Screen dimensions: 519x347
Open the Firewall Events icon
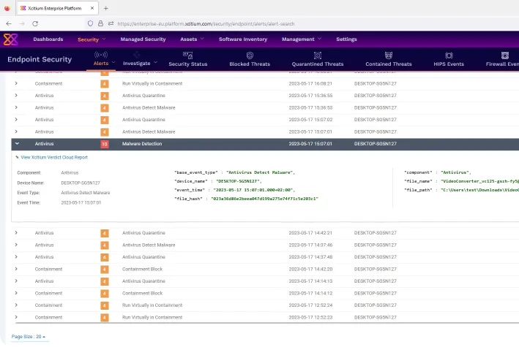[505, 56]
